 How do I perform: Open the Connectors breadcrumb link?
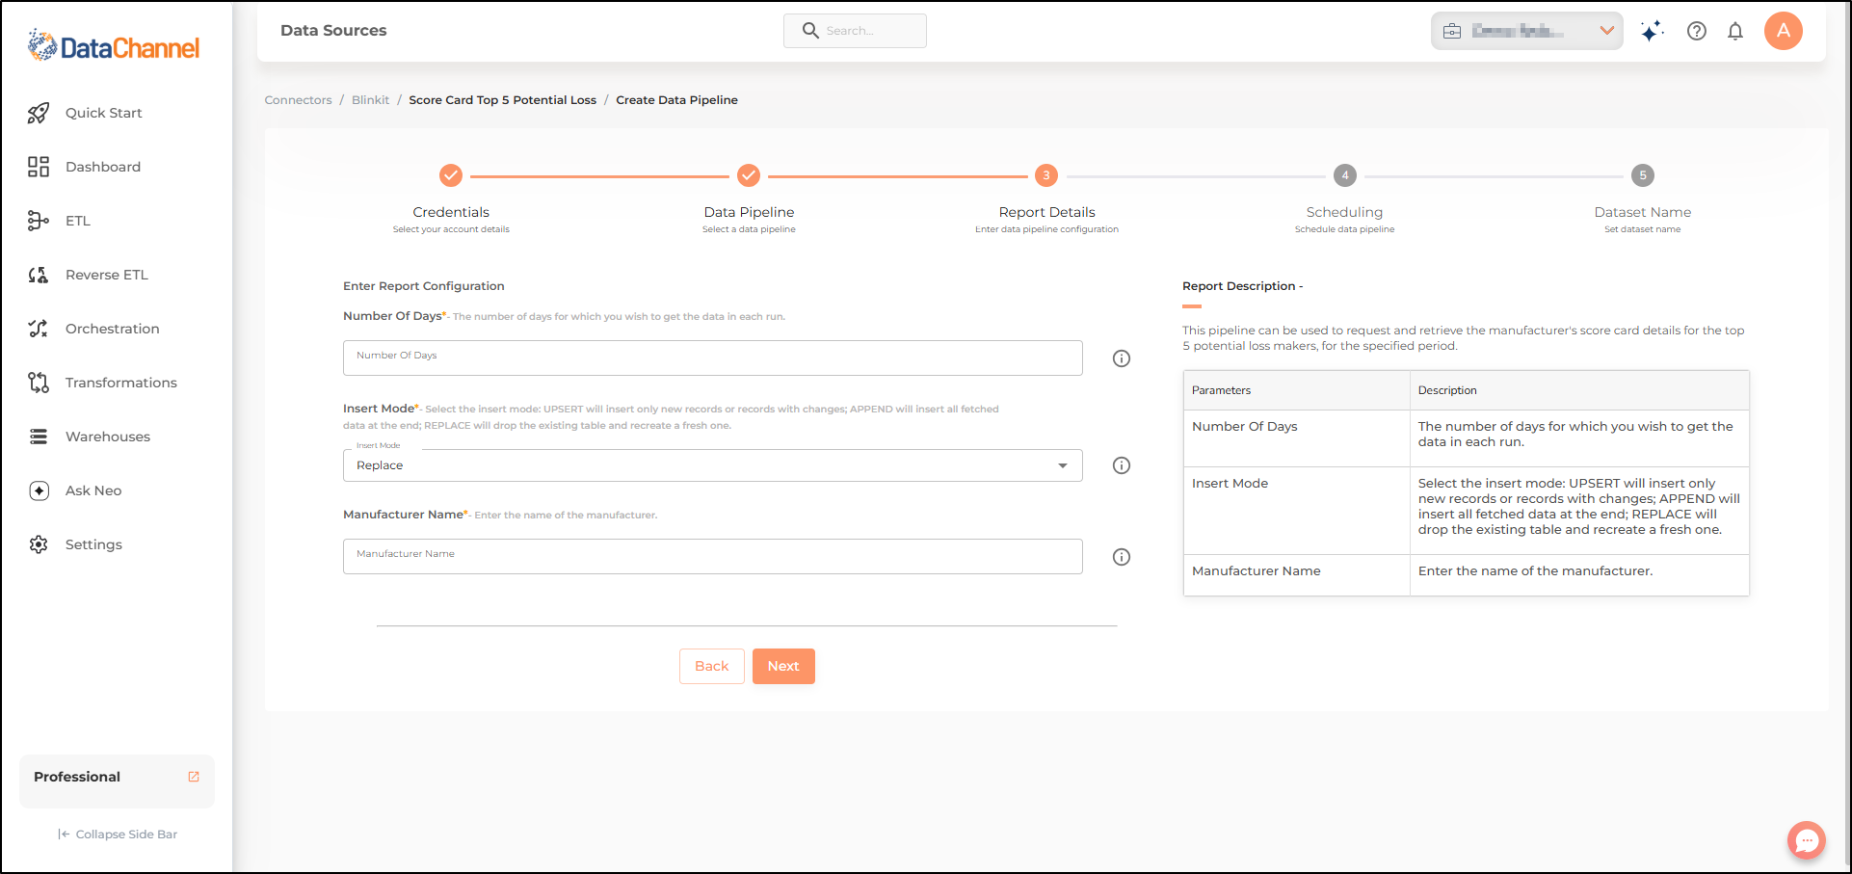pos(298,100)
